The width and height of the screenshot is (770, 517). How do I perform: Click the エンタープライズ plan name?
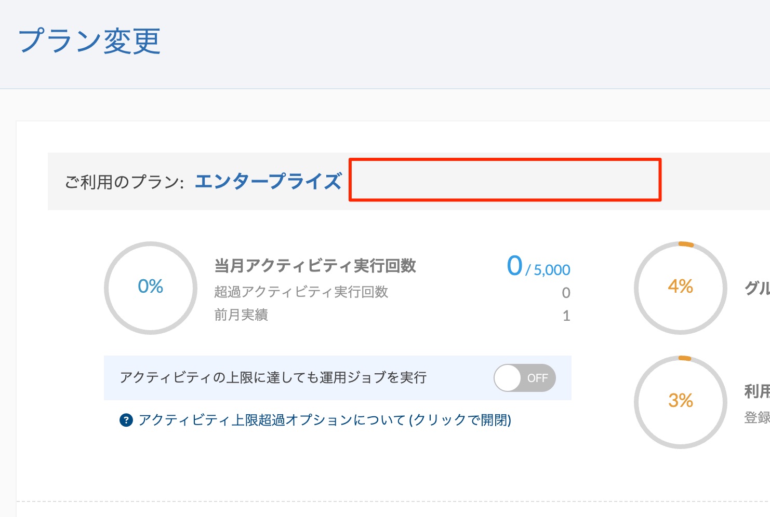tap(268, 181)
